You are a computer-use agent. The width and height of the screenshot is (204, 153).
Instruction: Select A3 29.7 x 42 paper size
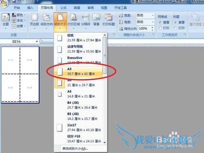click(78, 71)
